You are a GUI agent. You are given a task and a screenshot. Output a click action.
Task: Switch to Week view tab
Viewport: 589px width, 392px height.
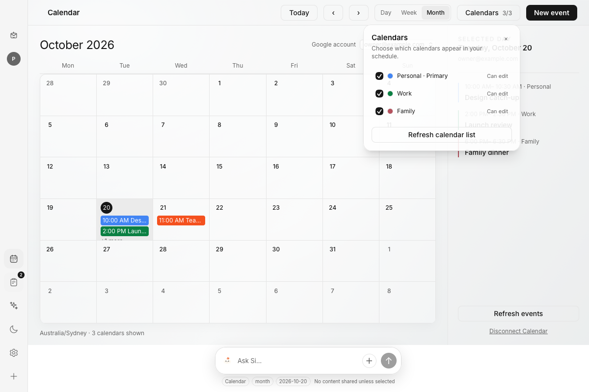pyautogui.click(x=409, y=13)
